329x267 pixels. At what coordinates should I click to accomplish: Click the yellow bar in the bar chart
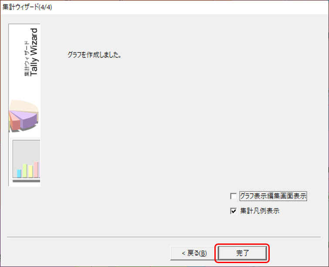[x=31, y=171]
